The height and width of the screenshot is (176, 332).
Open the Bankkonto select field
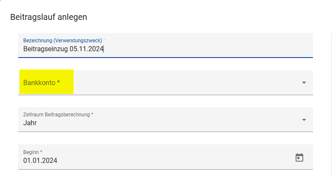[165, 82]
